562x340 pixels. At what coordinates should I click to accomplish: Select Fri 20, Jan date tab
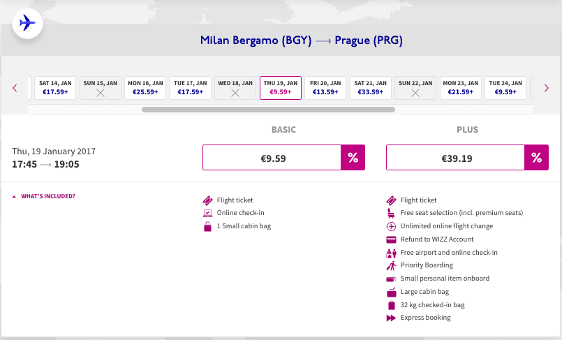pyautogui.click(x=325, y=87)
